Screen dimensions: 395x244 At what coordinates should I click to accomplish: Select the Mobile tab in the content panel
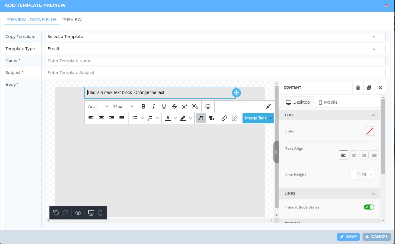[328, 102]
